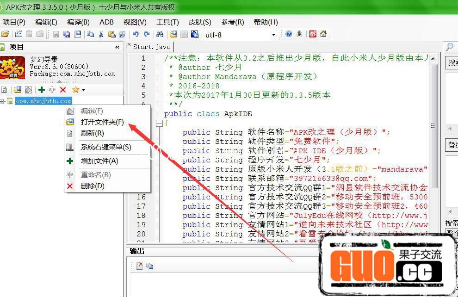Viewport: 458px width, 297px height.
Task: Click the undo arrow toolbar icon
Action: (x=136, y=34)
